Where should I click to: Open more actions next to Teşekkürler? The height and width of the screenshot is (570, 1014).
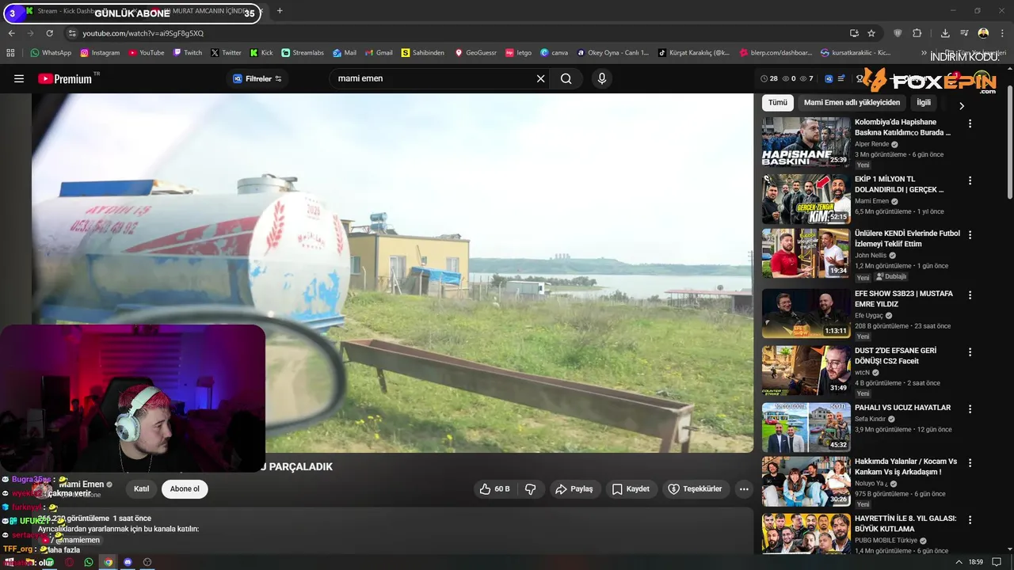(x=744, y=489)
